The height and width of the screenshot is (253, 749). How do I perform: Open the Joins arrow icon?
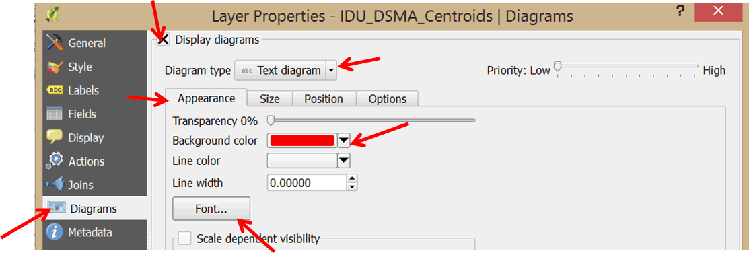(x=55, y=185)
